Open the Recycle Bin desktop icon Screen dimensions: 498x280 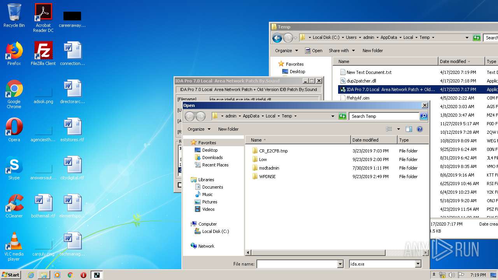click(14, 16)
